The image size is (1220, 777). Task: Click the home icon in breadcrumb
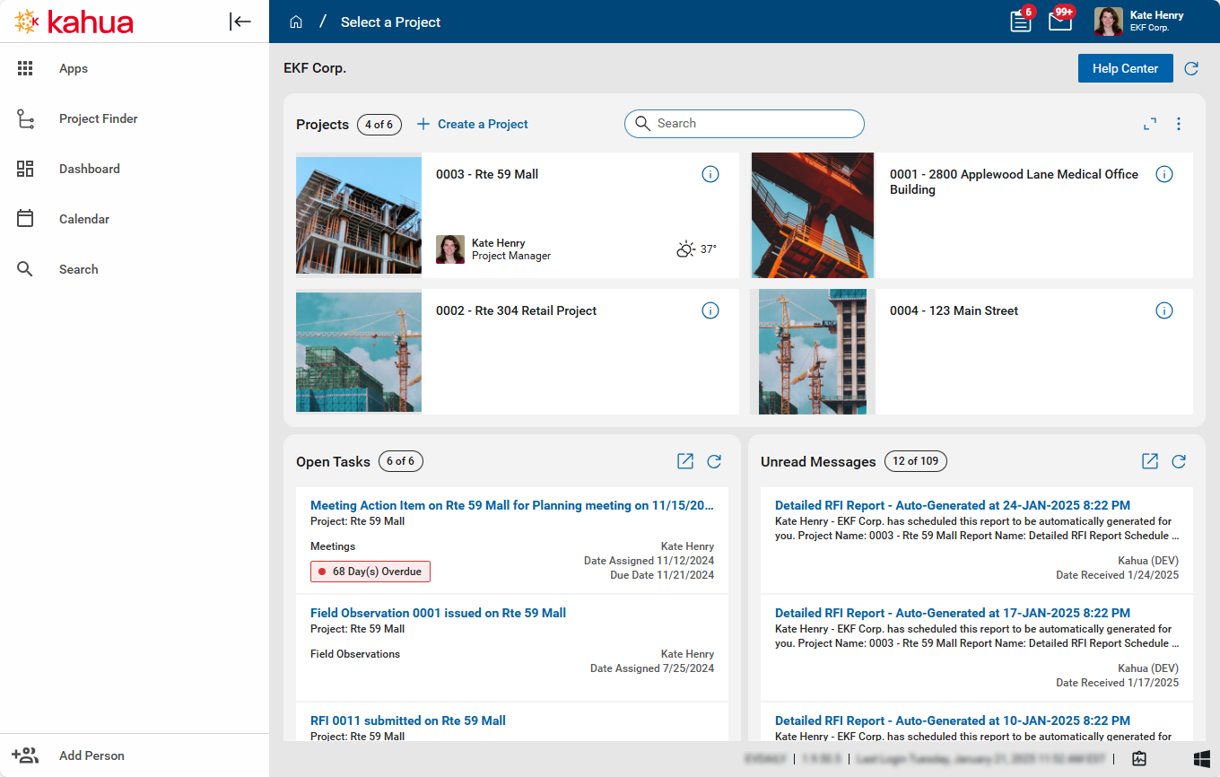click(296, 22)
